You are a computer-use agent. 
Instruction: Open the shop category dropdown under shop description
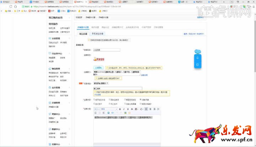[101, 83]
